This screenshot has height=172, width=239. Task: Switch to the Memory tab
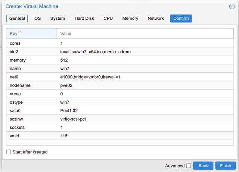point(130,18)
